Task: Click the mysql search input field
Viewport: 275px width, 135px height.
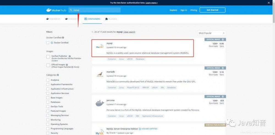Action: (x=95, y=10)
